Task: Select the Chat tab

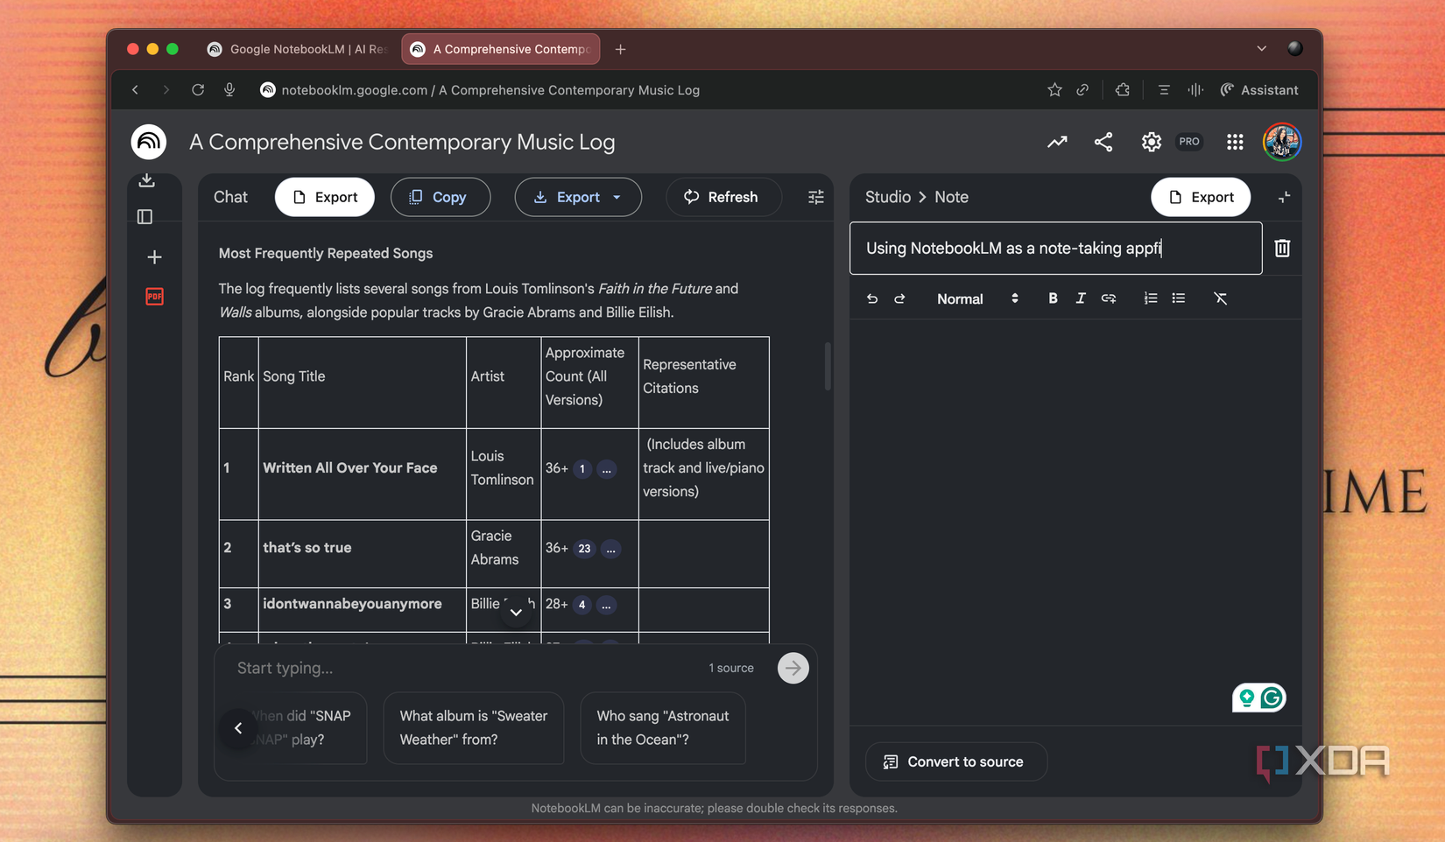Action: [x=229, y=197]
